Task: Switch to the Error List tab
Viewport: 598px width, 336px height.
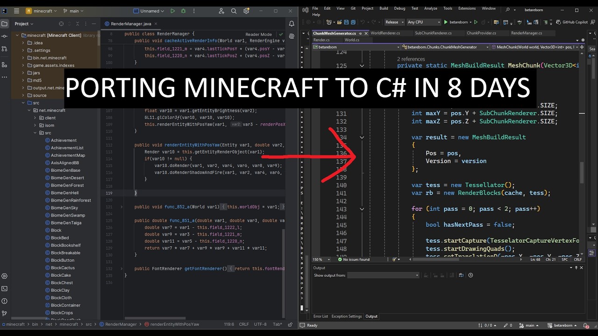Action: click(320, 316)
